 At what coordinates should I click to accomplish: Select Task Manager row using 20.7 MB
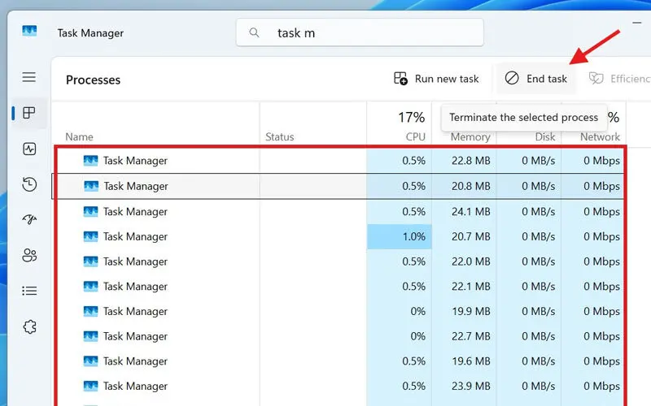[339, 236]
